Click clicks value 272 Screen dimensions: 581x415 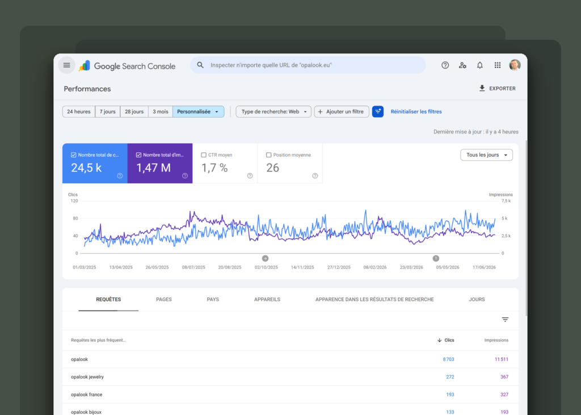click(x=450, y=377)
